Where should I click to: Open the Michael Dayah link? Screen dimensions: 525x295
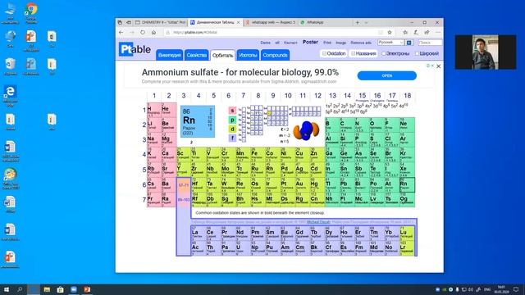[x=318, y=222]
